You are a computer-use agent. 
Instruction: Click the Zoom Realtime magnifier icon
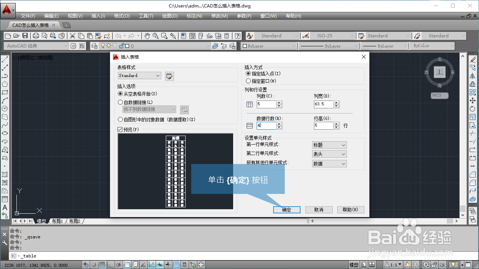(x=156, y=36)
